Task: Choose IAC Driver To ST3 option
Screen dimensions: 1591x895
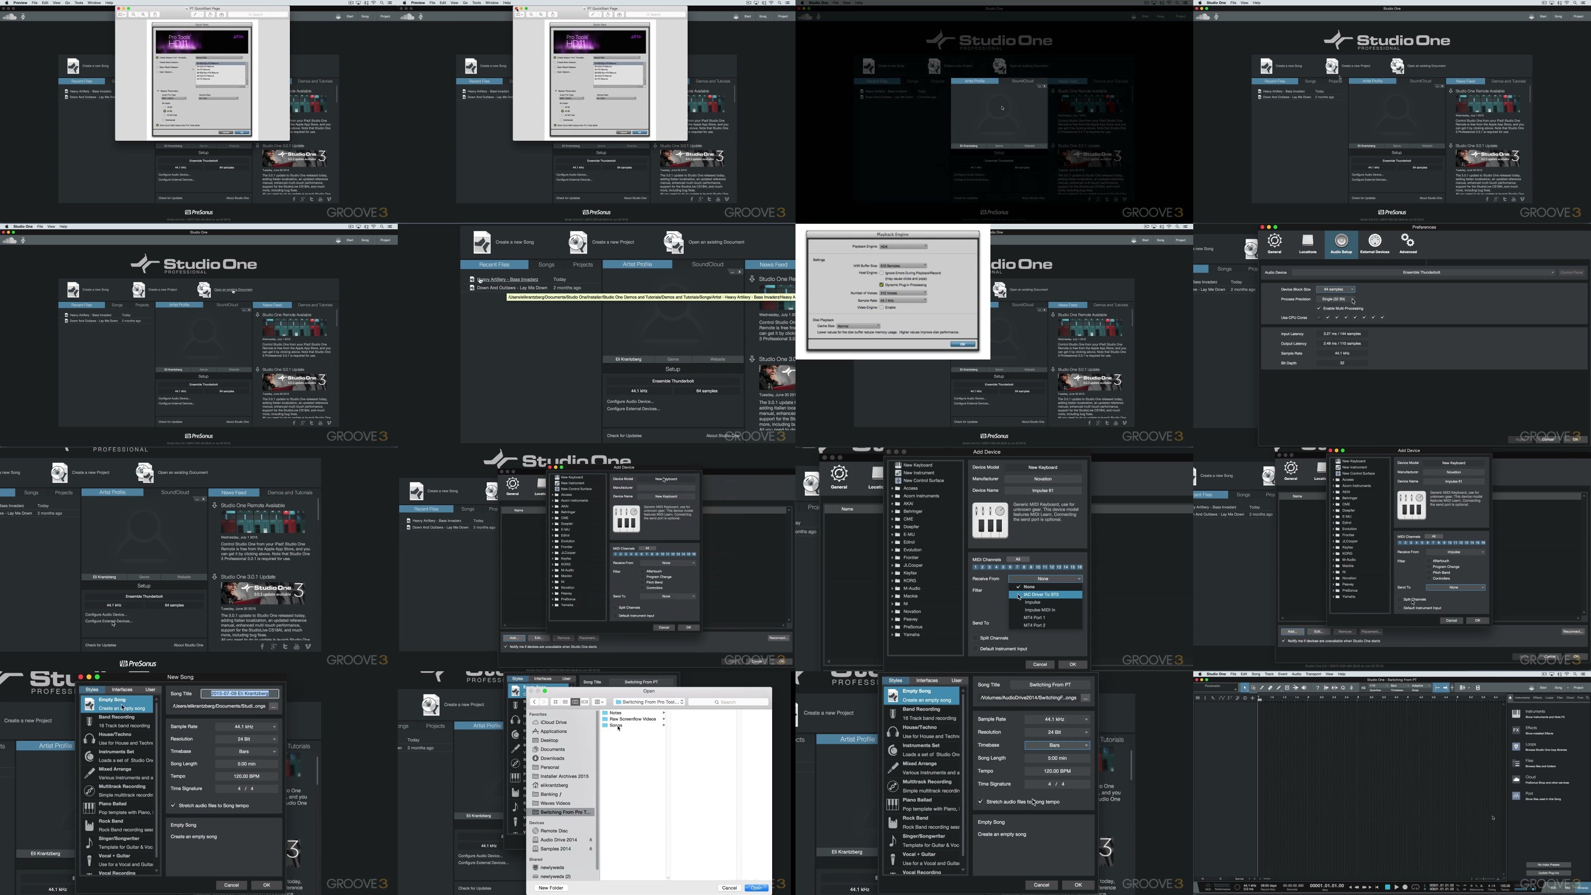Action: 1041,594
